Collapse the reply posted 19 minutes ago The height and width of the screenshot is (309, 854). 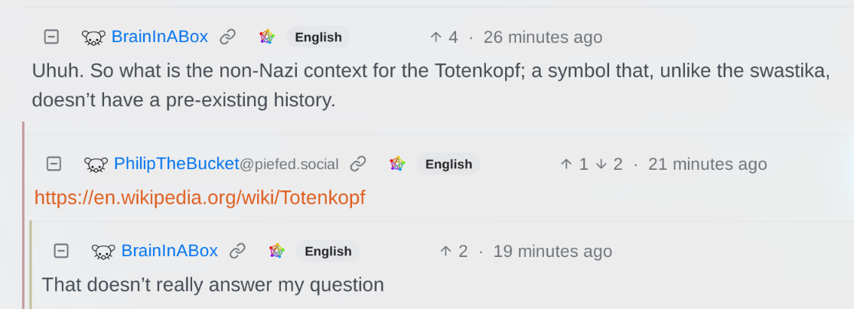click(61, 251)
